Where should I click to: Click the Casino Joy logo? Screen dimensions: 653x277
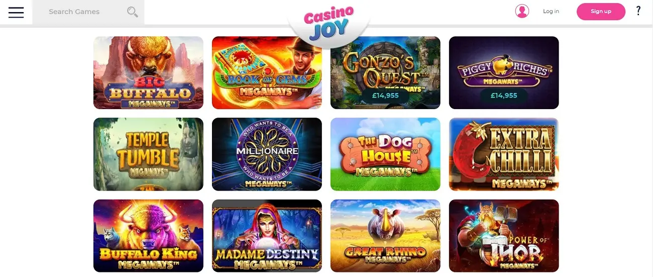coord(329,23)
